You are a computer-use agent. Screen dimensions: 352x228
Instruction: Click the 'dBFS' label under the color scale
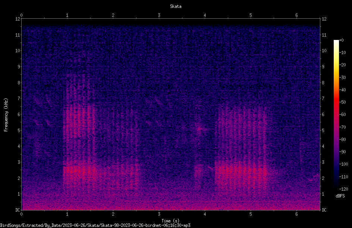point(340,196)
